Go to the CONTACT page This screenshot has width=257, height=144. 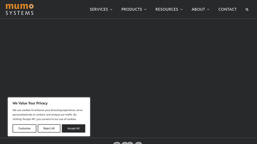point(227,9)
